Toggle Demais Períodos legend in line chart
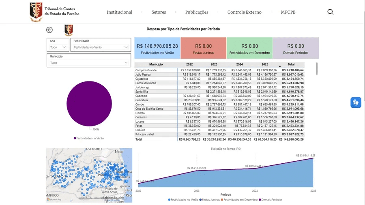Screen dimensions: 365x205 (x=260, y=200)
